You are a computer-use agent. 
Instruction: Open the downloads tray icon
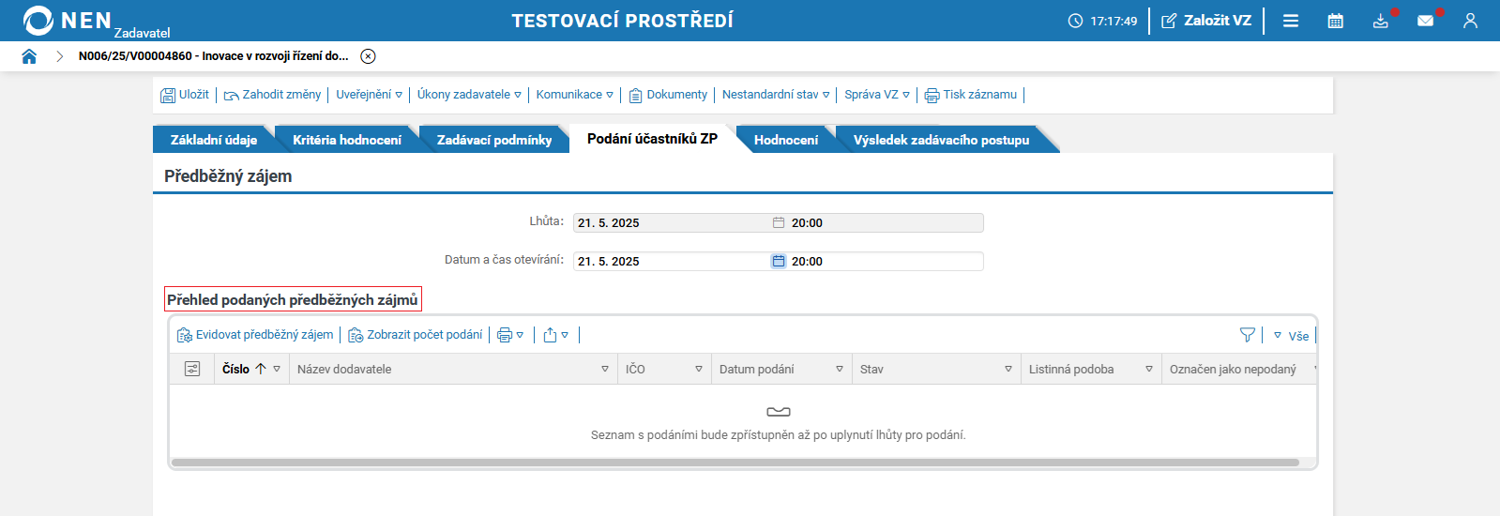(x=1381, y=21)
